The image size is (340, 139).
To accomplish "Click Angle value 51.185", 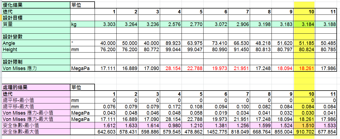I will [x=304, y=43].
